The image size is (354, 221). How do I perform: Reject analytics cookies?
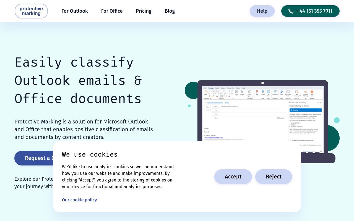tap(274, 177)
